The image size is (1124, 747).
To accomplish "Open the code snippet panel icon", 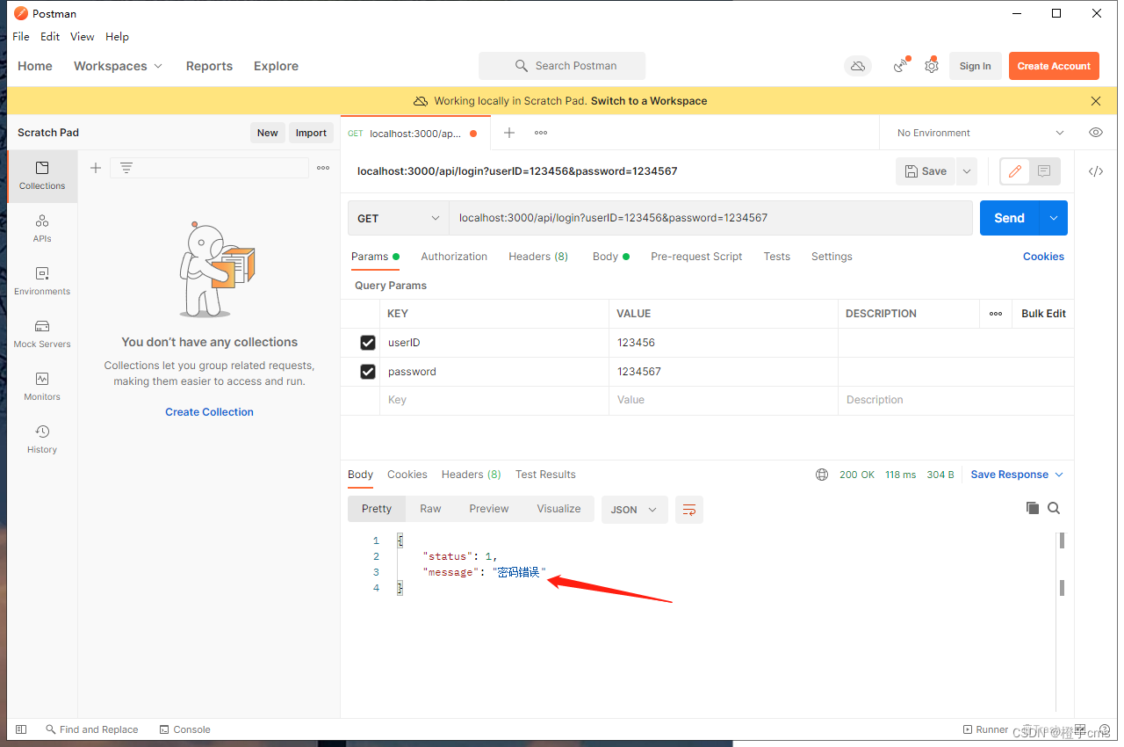I will click(1096, 171).
